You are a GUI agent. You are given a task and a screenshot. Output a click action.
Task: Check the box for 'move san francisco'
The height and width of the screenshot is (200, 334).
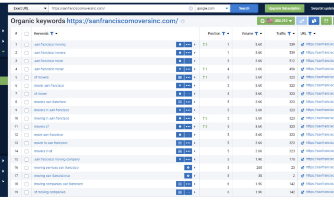26,135
